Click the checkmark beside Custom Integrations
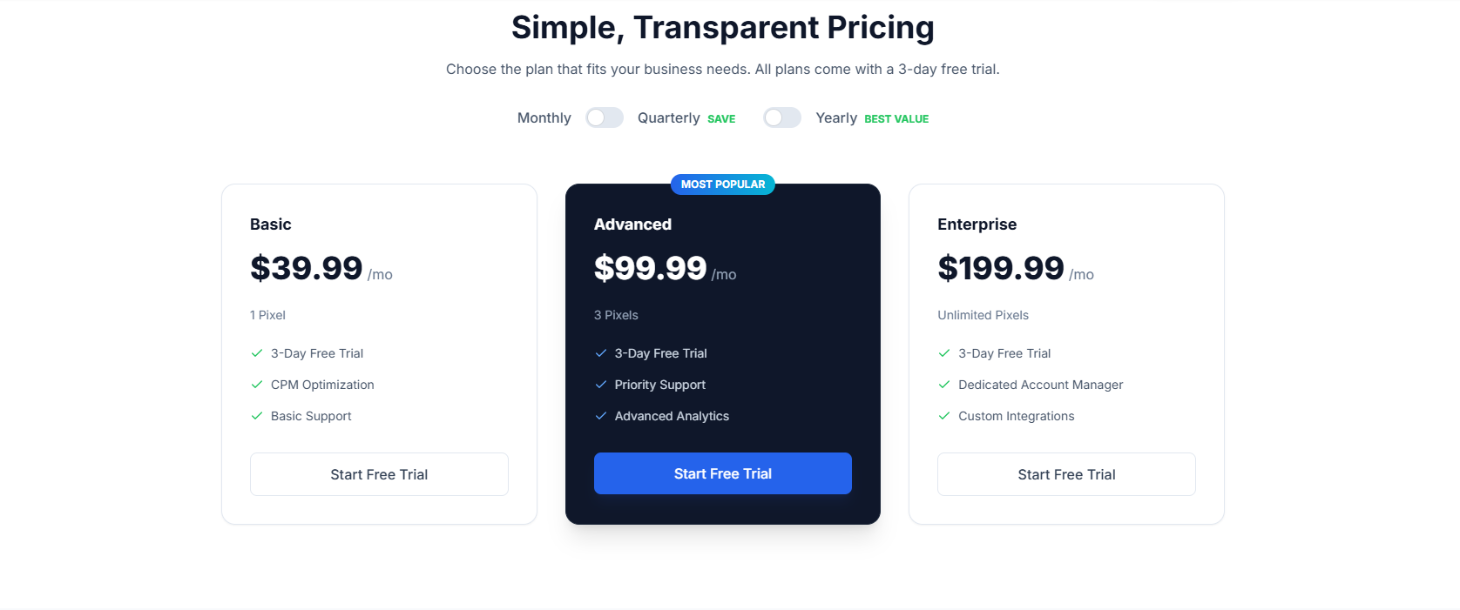Image resolution: width=1460 pixels, height=610 pixels. 943,416
